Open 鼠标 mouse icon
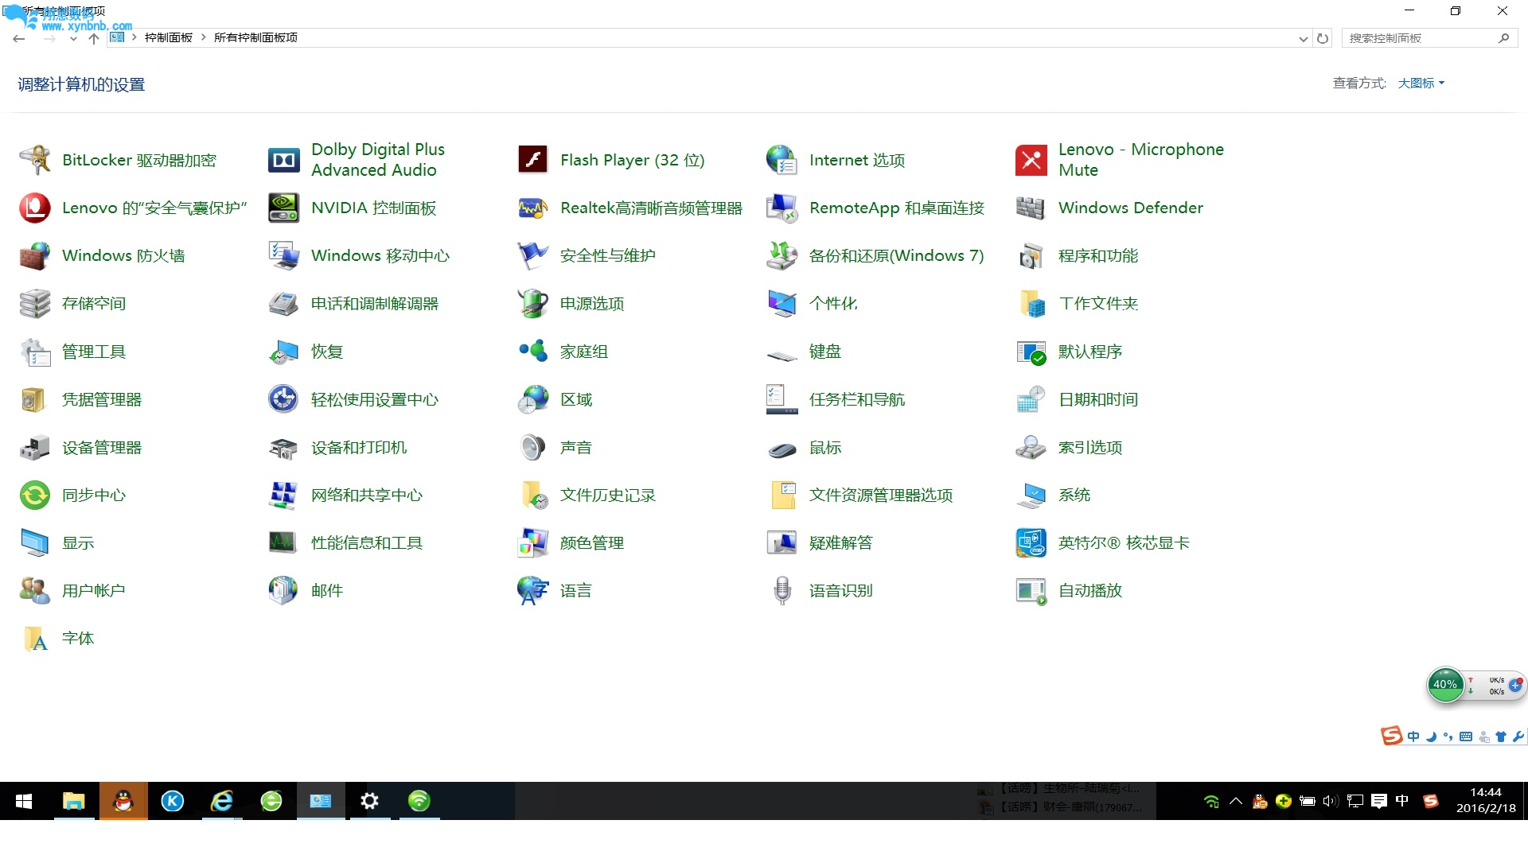Screen dimensions: 1528x859 click(x=782, y=449)
